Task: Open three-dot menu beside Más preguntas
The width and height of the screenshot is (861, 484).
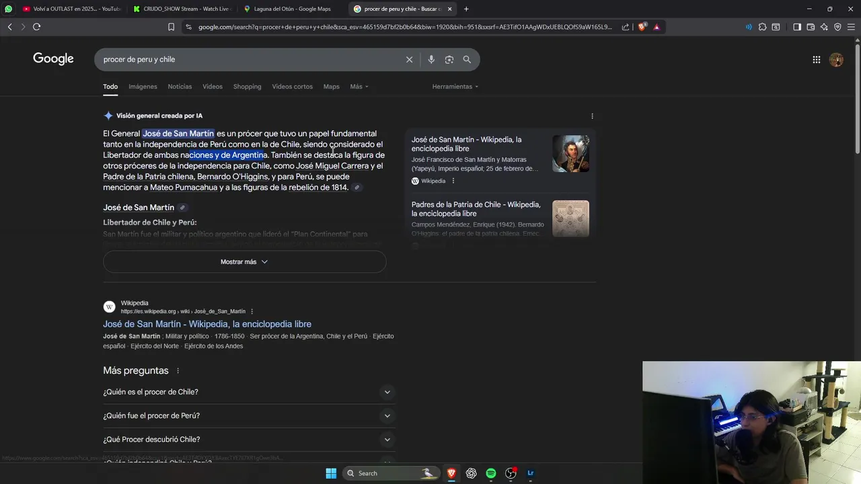Action: click(178, 371)
